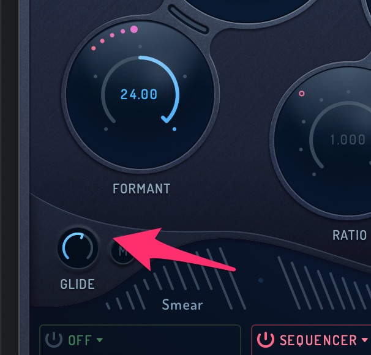Toggle the Sequencer power icon
Image resolution: width=371 pixels, height=355 pixels.
tap(266, 340)
